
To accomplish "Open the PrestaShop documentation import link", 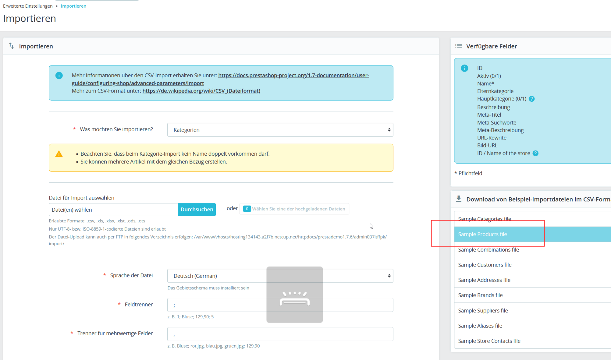I will [293, 76].
